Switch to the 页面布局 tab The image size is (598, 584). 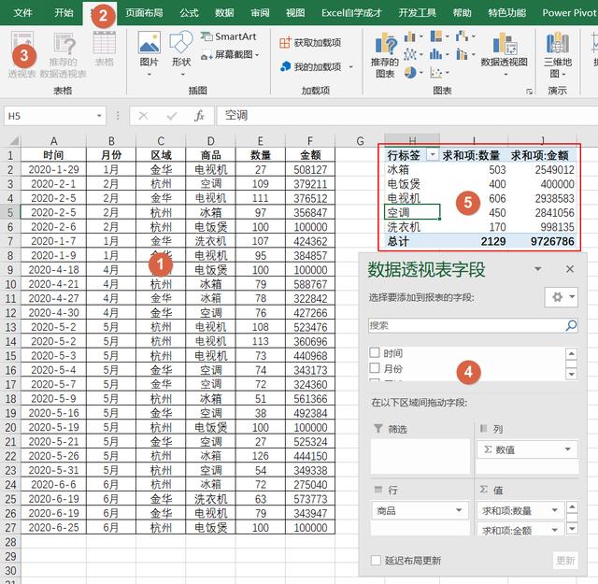pyautogui.click(x=144, y=12)
